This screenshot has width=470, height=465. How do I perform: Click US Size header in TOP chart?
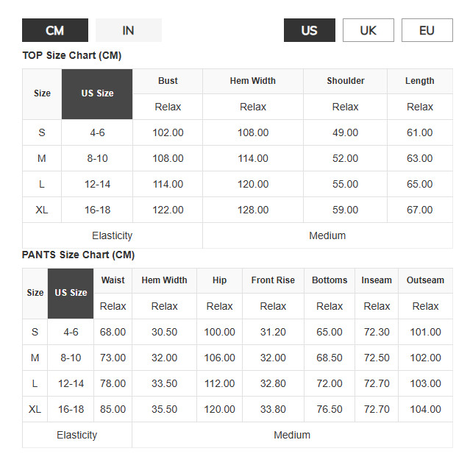tap(97, 94)
